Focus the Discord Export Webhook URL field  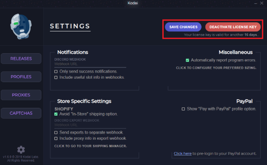(90, 125)
